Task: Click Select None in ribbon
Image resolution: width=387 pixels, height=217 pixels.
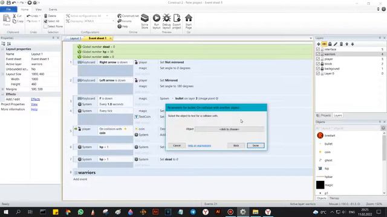Action: point(53,27)
